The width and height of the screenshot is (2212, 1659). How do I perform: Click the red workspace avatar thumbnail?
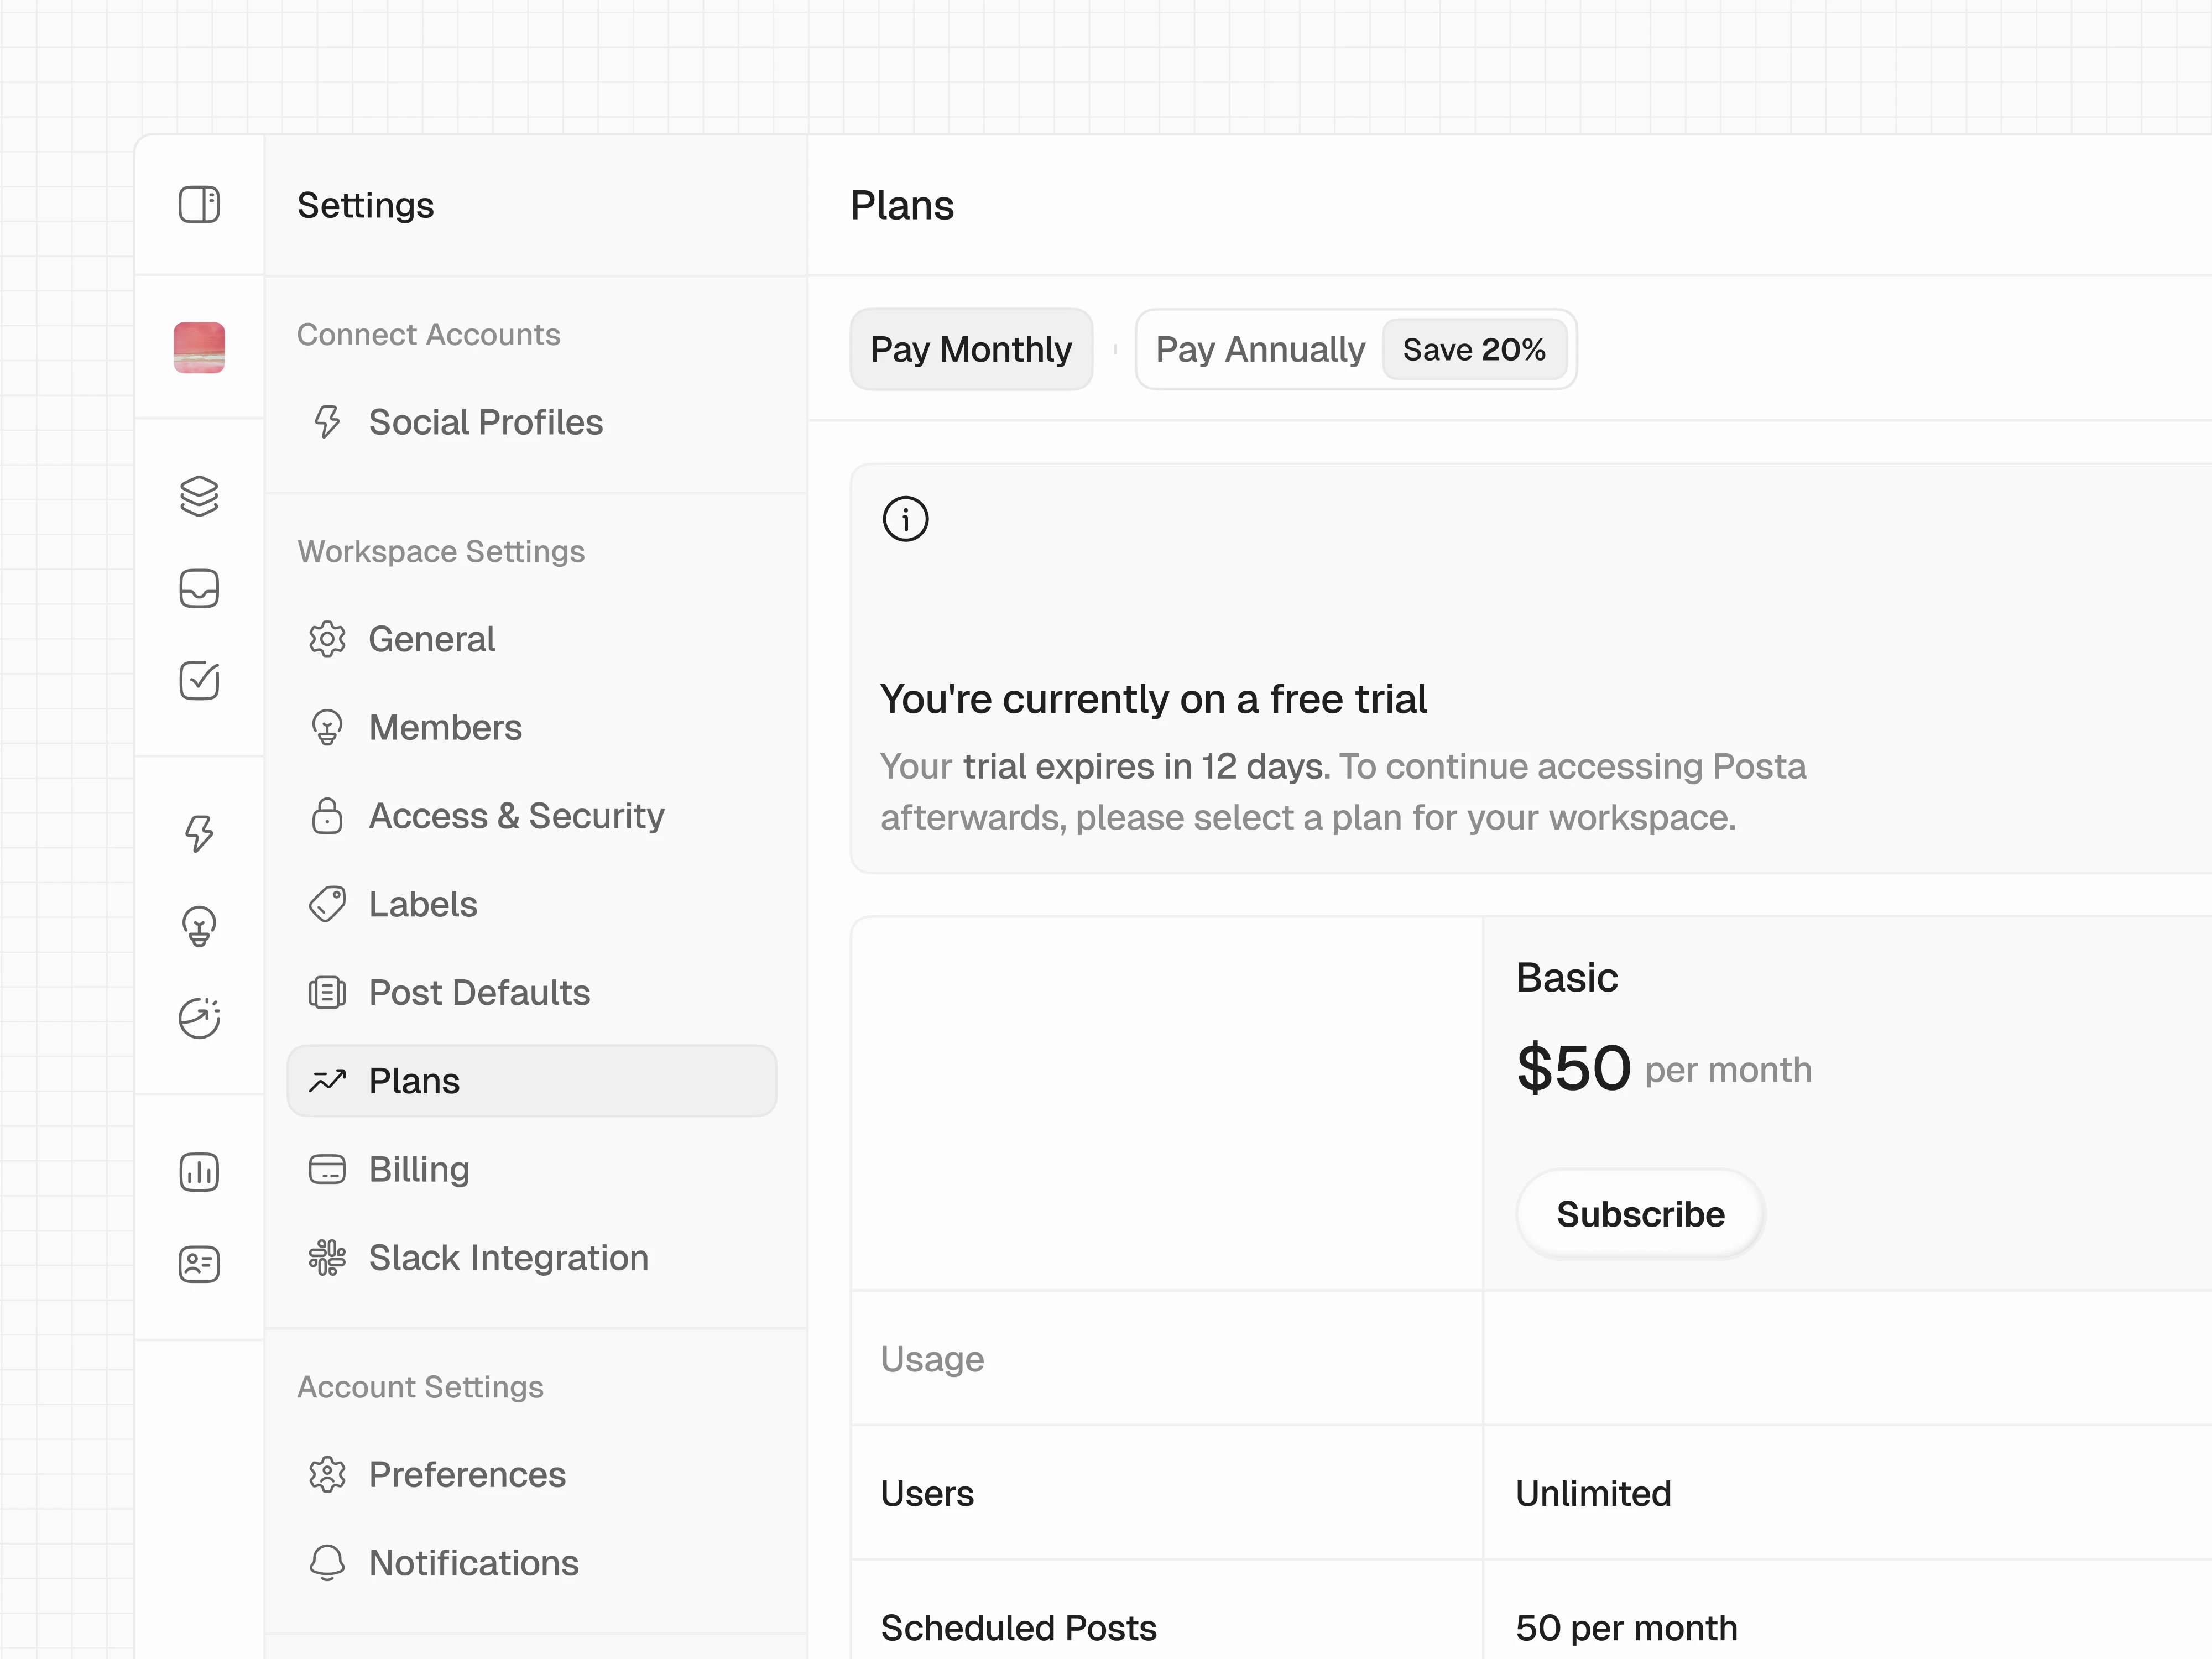[199, 347]
